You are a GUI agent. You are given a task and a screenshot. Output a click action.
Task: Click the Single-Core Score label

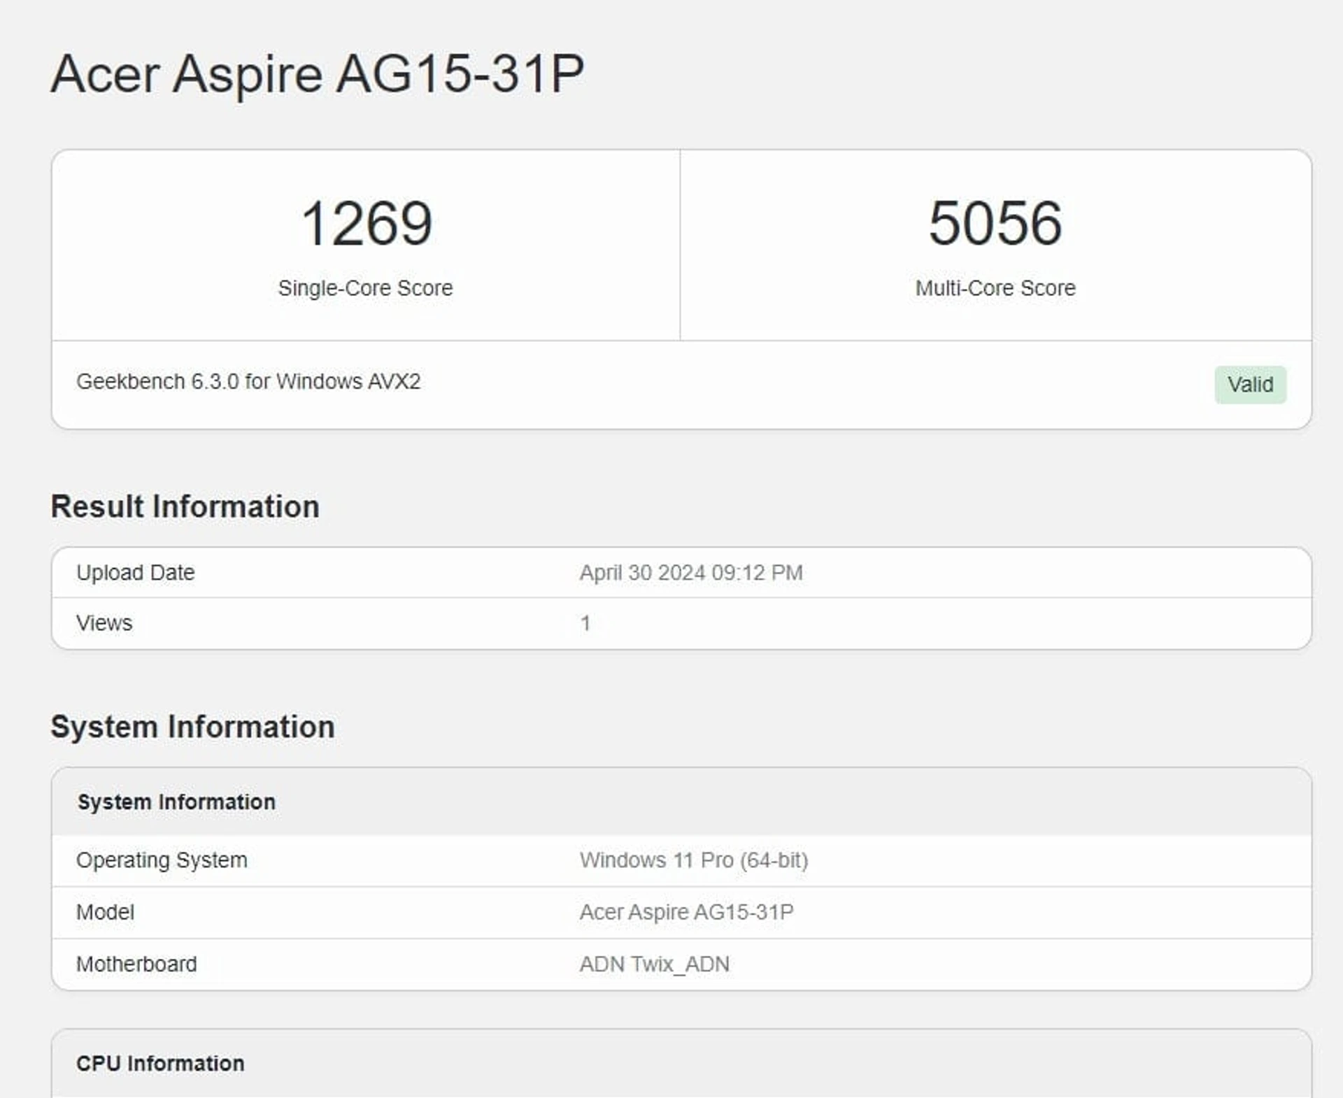tap(365, 288)
